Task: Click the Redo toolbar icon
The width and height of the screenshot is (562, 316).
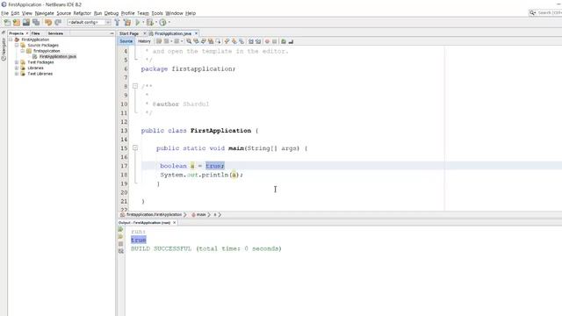Action: tap(58, 22)
